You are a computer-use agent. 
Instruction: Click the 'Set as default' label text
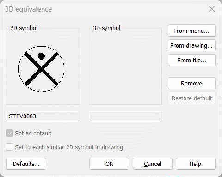(33, 134)
